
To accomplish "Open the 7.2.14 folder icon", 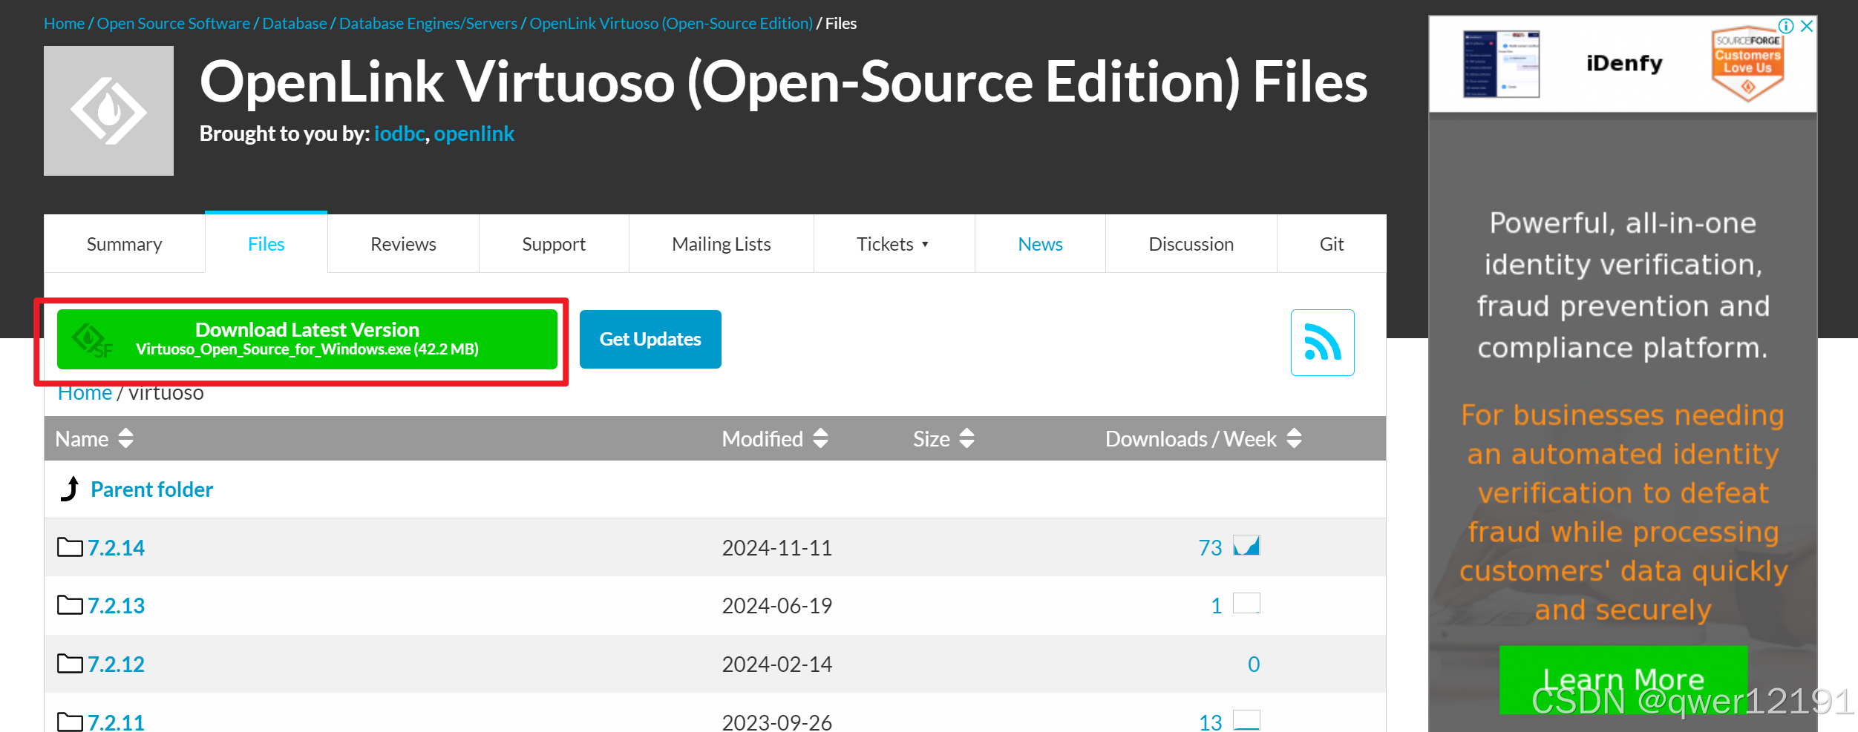I will (70, 547).
